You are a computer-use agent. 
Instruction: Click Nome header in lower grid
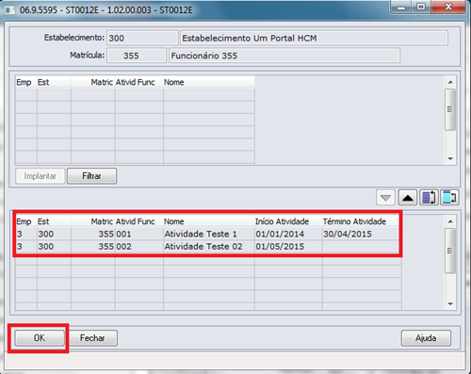pyautogui.click(x=209, y=221)
